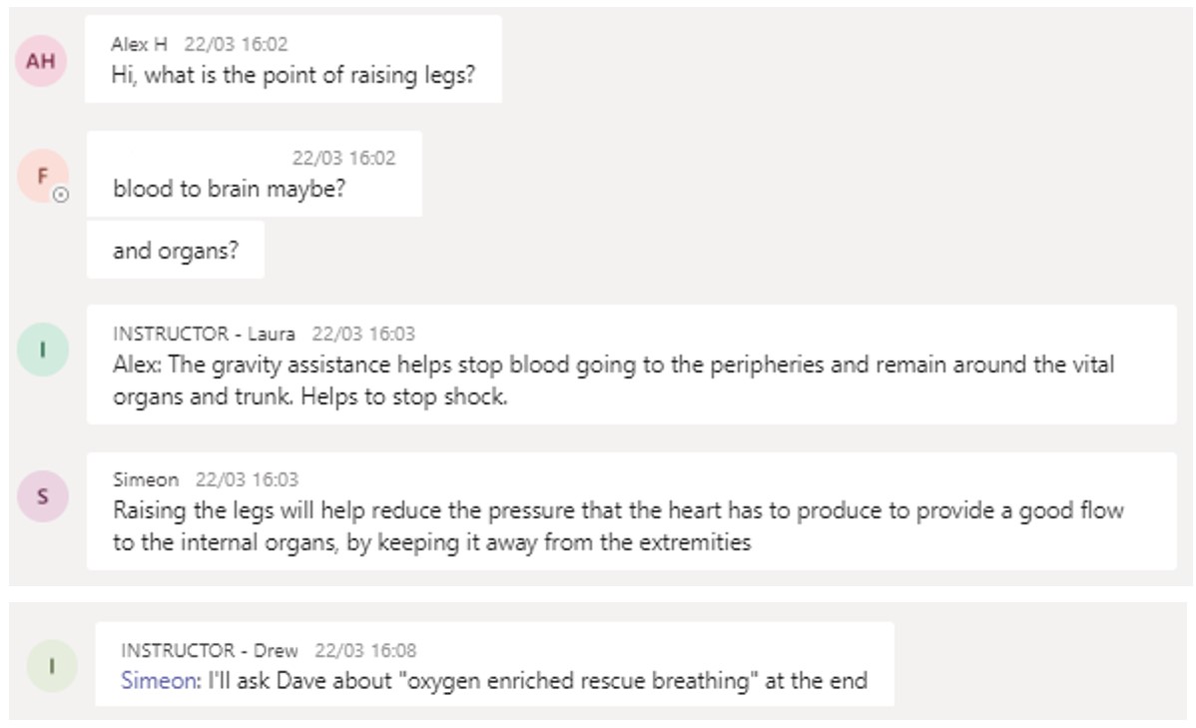Click the AH avatar of Alex H
Viewport: 1196px width, 728px height.
(x=41, y=60)
